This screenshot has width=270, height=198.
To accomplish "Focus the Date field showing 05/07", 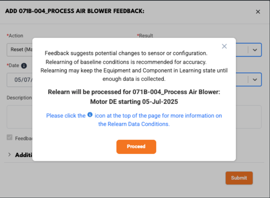I will (20, 80).
